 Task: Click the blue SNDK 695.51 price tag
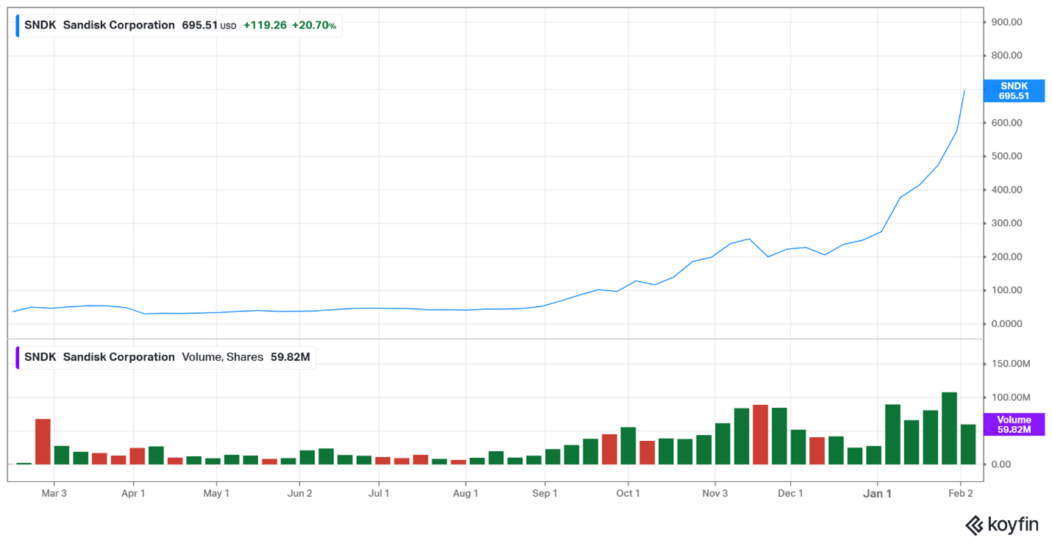tap(1014, 91)
